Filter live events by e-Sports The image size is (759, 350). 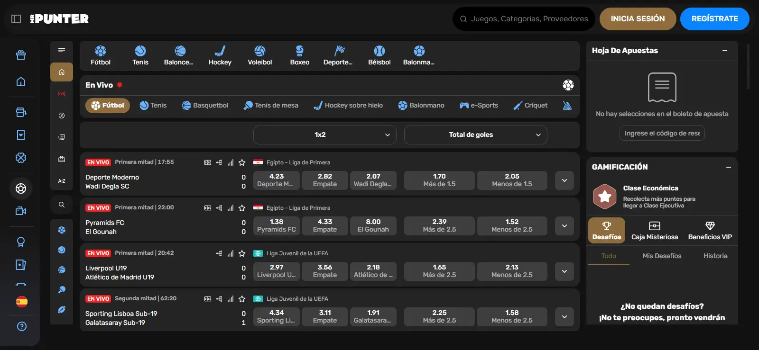pyautogui.click(x=479, y=105)
